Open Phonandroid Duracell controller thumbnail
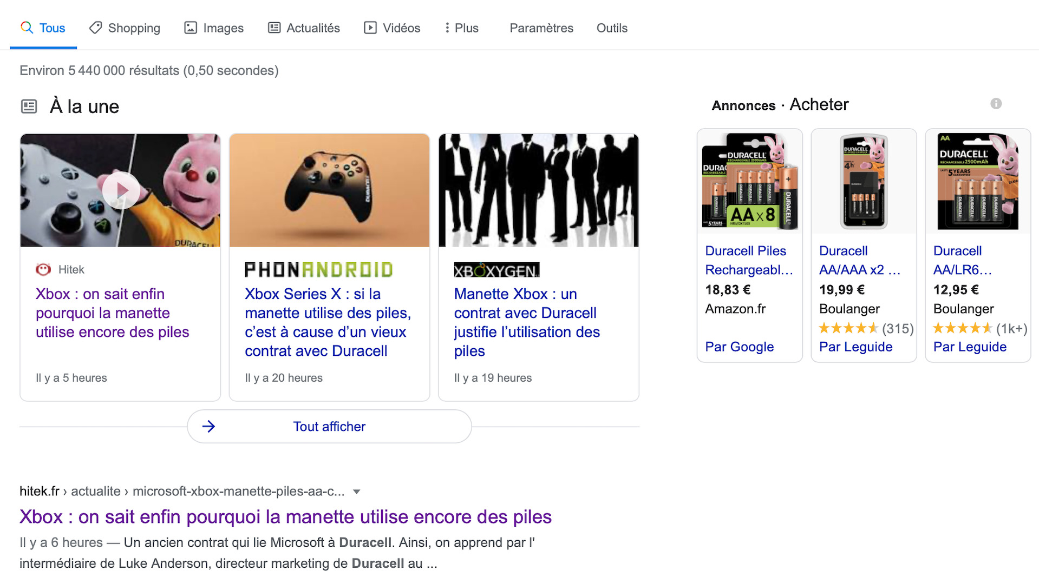Screen dimensions: 1039x584 (329, 190)
